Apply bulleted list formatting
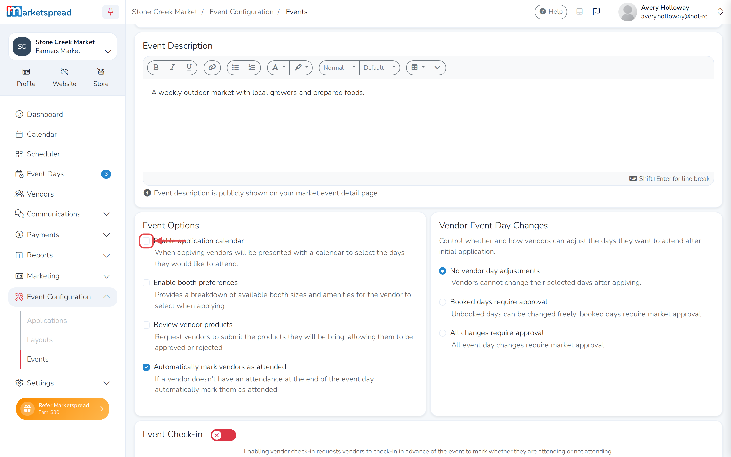731x457 pixels. coord(235,67)
